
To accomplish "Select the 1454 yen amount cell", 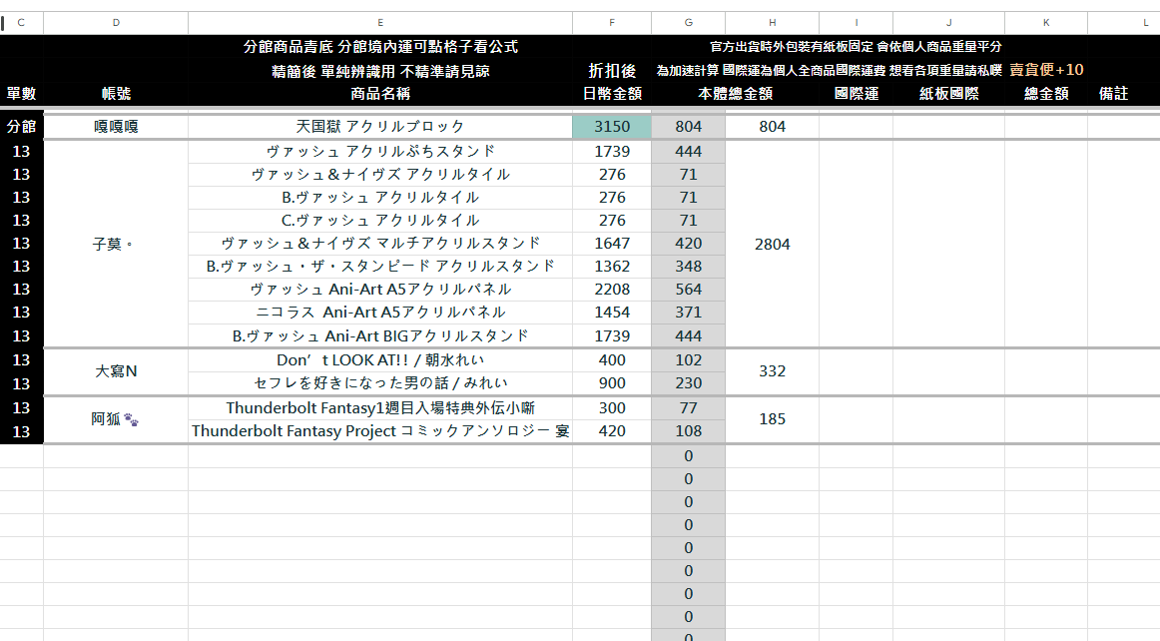I will click(612, 312).
